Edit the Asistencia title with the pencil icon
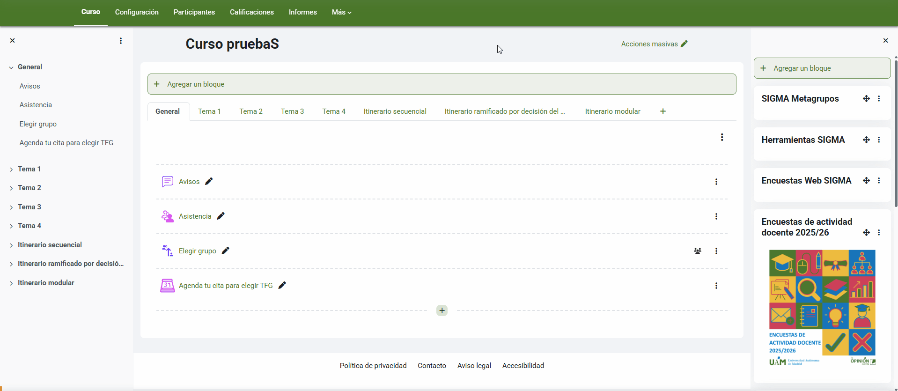This screenshot has width=898, height=391. click(221, 216)
